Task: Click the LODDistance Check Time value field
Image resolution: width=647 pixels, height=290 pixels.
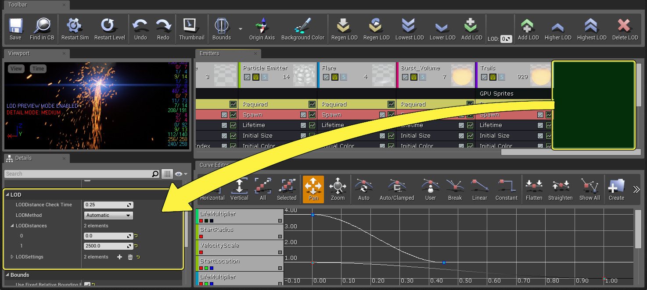Action: pos(105,205)
